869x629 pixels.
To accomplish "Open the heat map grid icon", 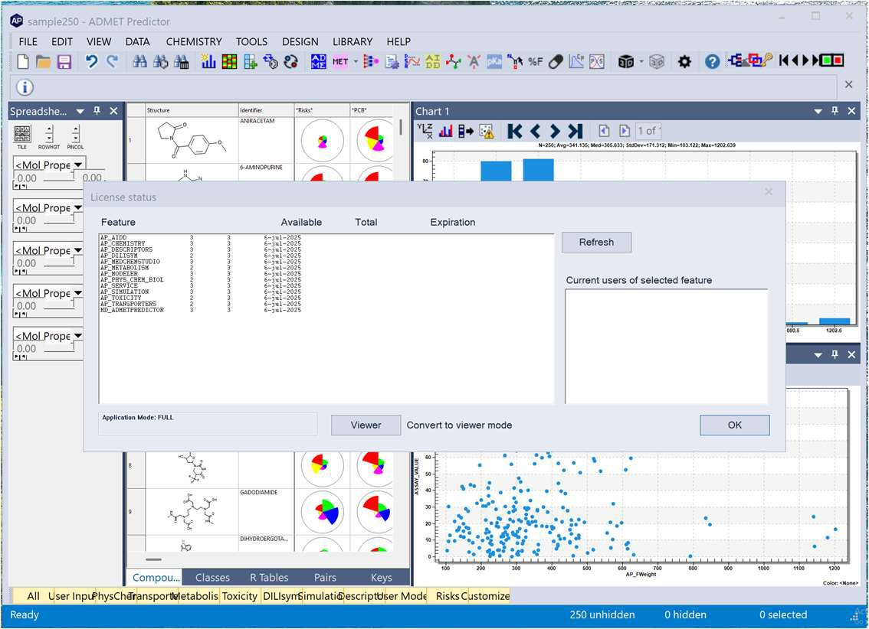I will click(229, 61).
